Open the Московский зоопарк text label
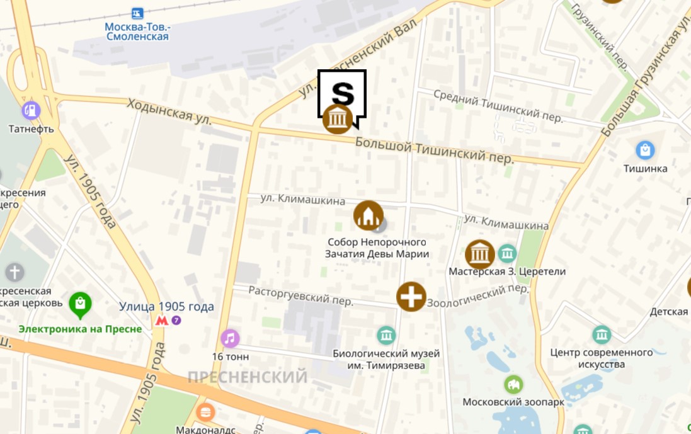 pyautogui.click(x=513, y=403)
